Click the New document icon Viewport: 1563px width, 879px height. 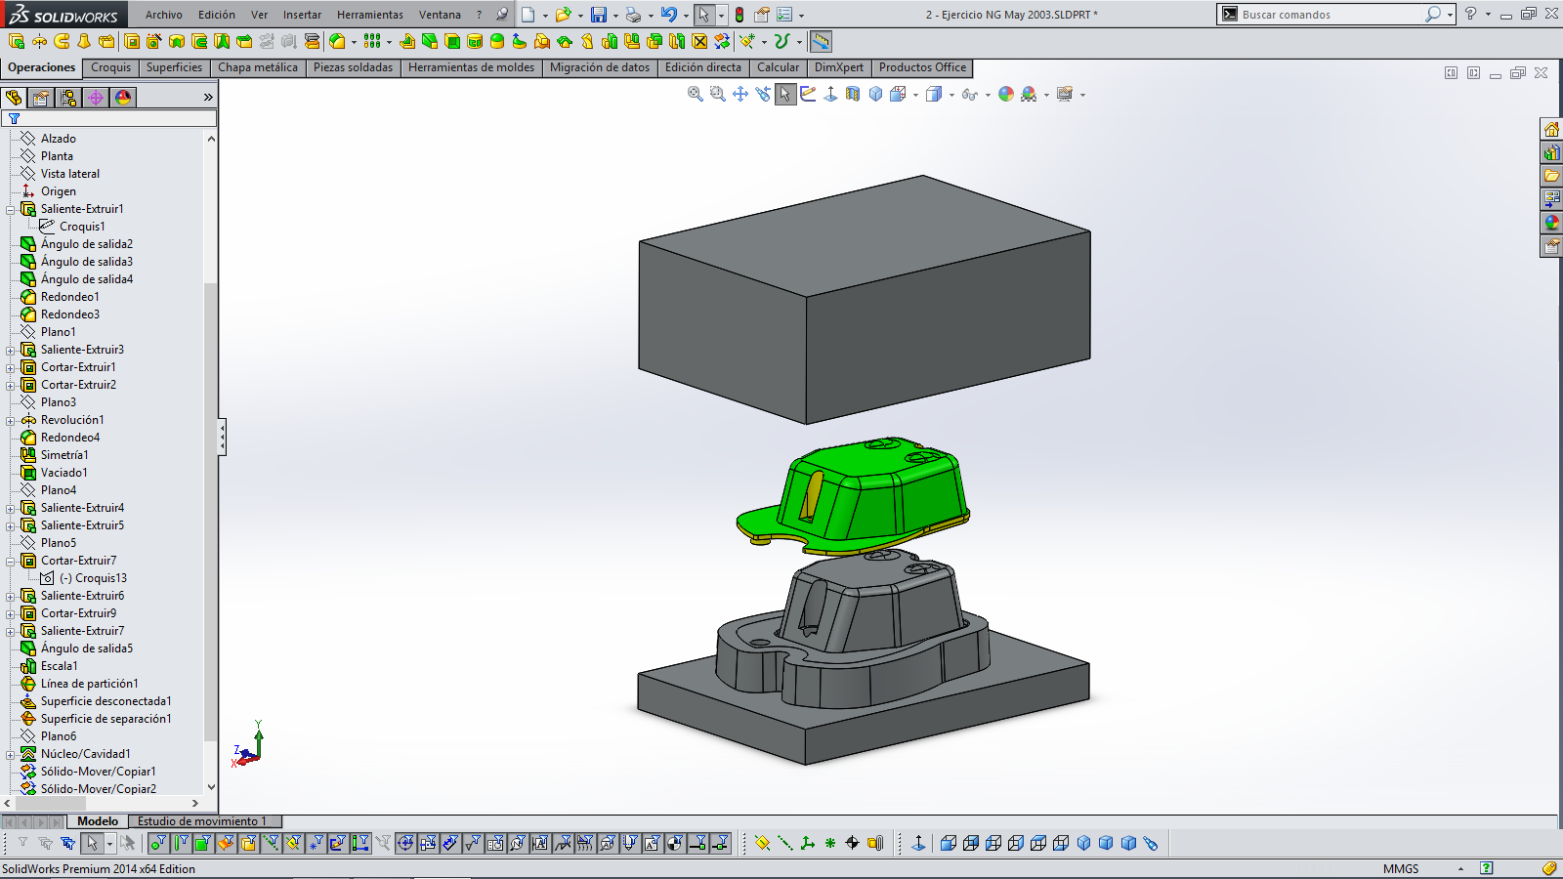tap(528, 15)
